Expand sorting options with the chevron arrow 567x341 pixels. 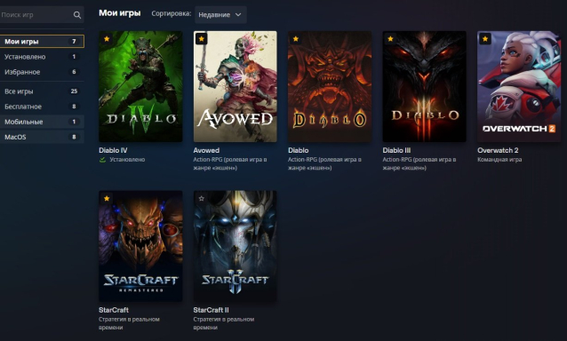click(238, 15)
